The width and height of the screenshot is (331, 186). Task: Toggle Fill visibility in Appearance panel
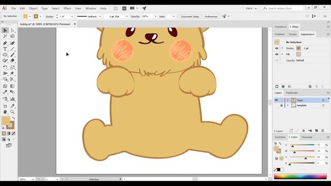click(277, 54)
